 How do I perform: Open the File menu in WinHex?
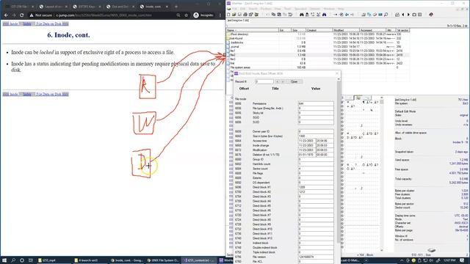point(235,9)
